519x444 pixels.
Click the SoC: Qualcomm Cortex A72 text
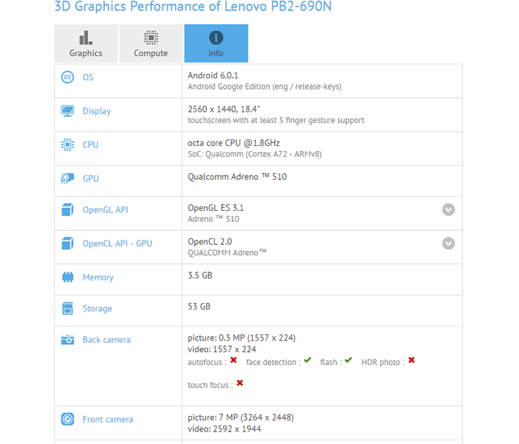pos(254,154)
